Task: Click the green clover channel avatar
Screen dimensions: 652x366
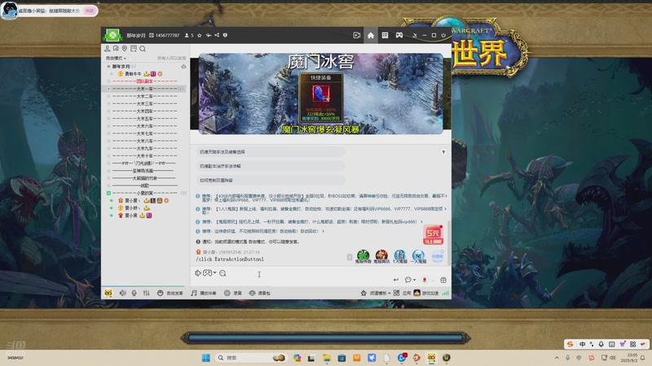Action: pos(112,35)
